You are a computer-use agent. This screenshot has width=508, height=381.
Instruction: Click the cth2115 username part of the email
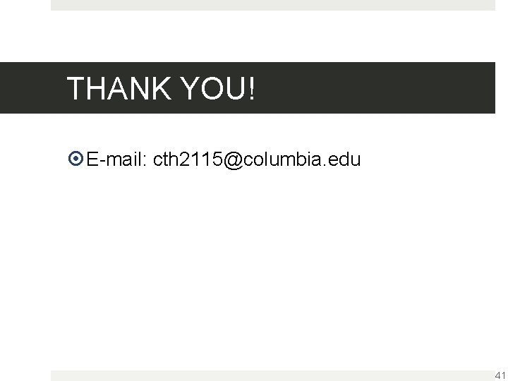click(188, 159)
